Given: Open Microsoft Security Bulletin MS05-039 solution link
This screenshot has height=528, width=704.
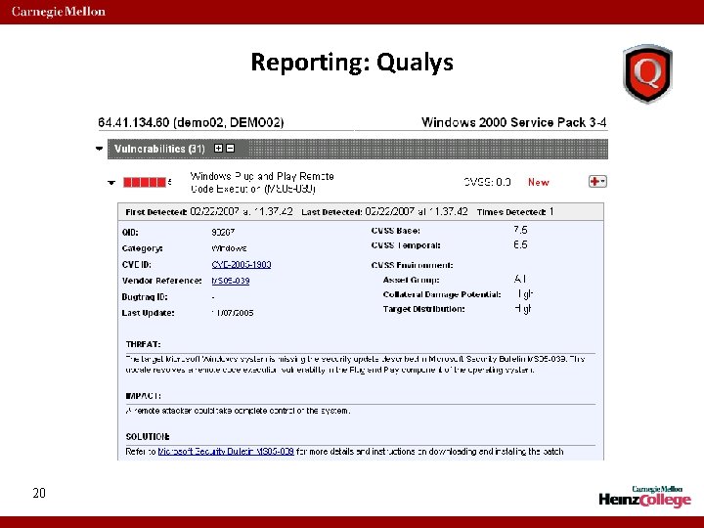Looking at the screenshot, I should pos(226,451).
